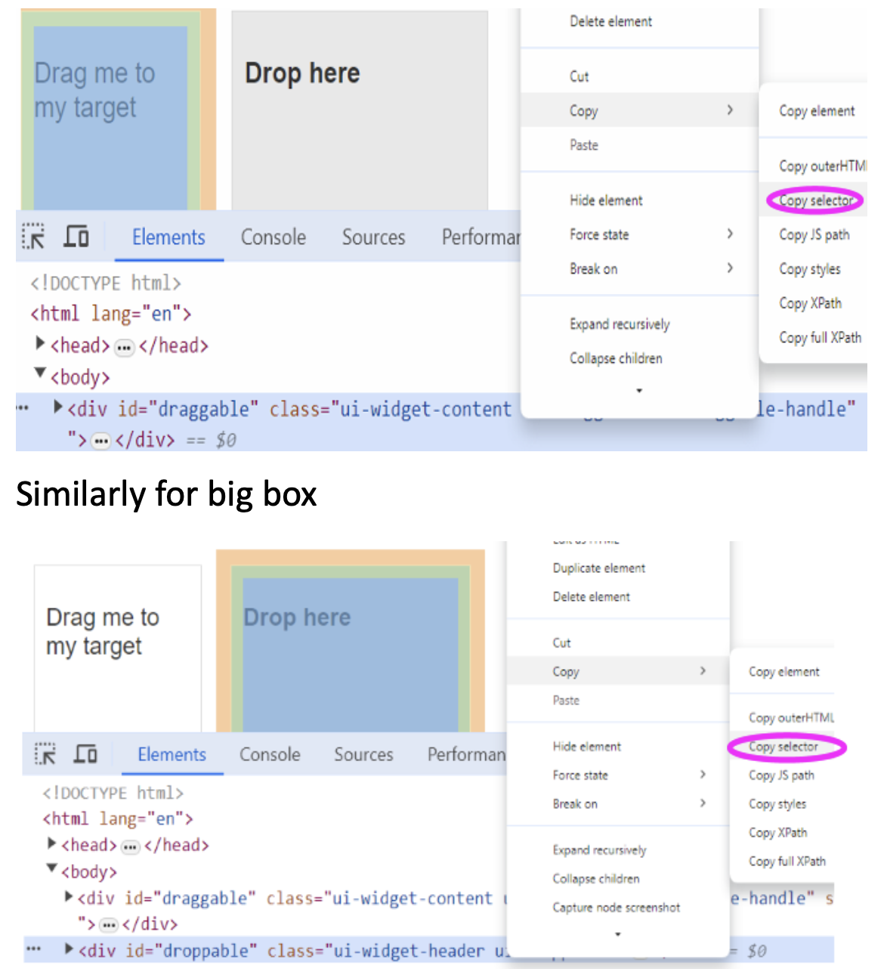887x969 pixels.
Task: Select Capture node screenshot menu entry
Action: click(x=616, y=907)
